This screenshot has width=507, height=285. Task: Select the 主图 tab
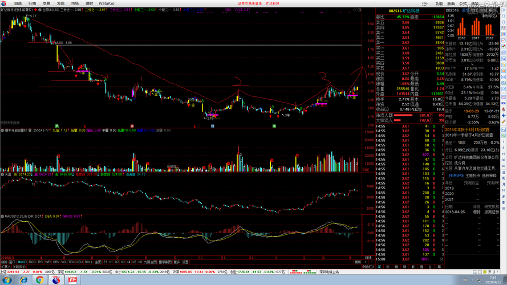[x=98, y=262]
